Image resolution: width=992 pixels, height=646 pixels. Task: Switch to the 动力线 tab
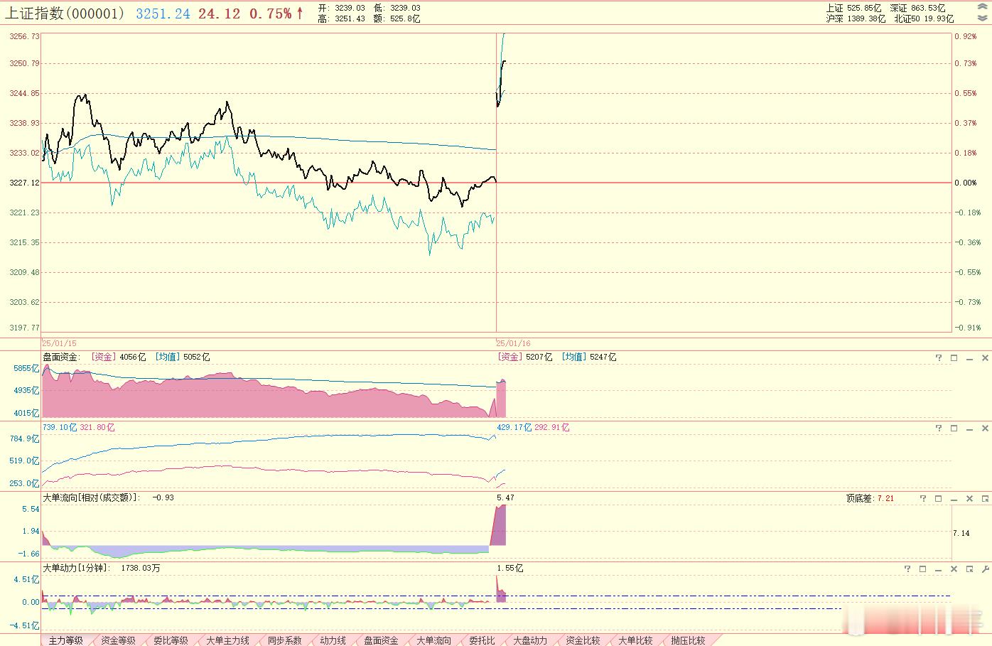click(x=333, y=640)
